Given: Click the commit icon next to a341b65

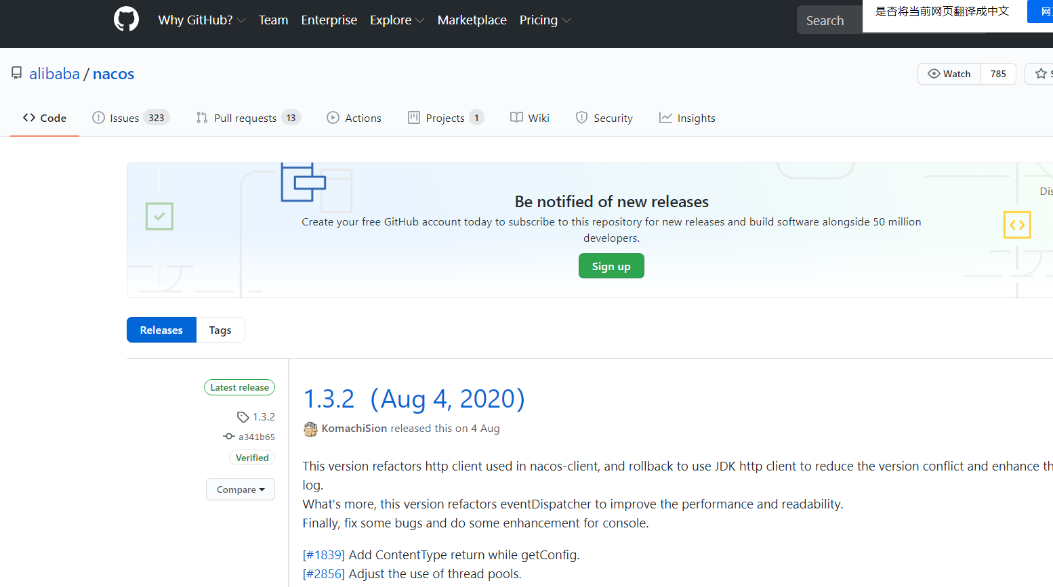Looking at the screenshot, I should click(229, 437).
